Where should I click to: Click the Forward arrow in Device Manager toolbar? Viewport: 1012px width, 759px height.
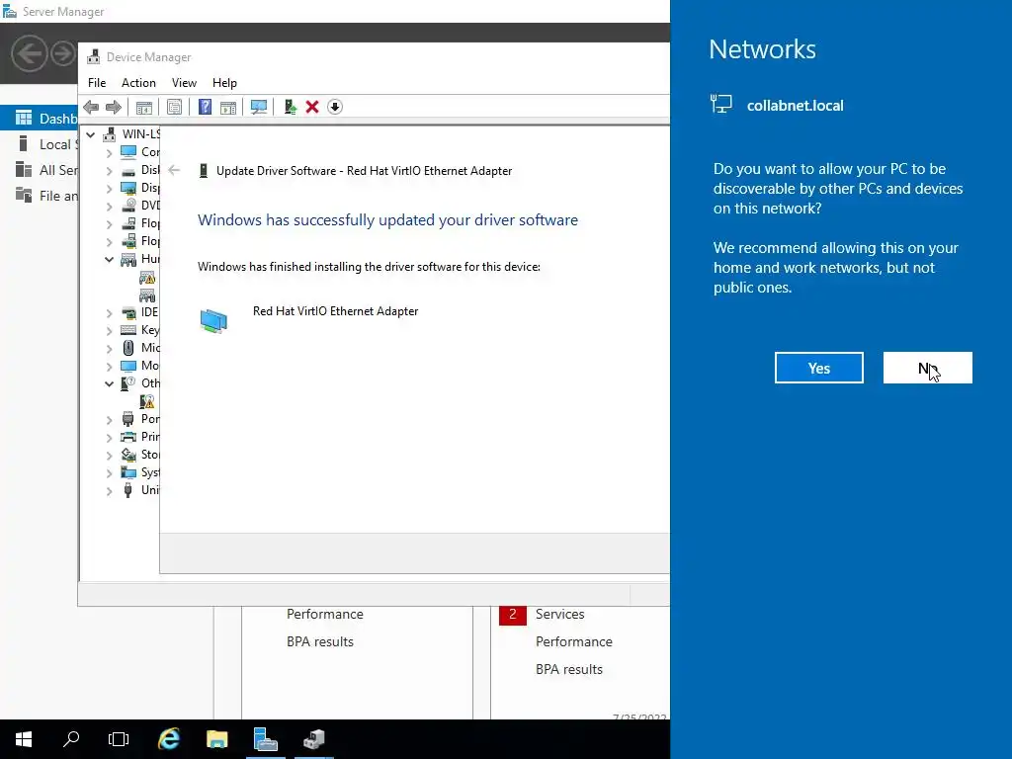click(x=113, y=107)
